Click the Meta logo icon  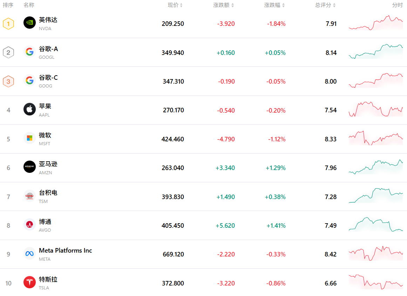click(x=29, y=253)
